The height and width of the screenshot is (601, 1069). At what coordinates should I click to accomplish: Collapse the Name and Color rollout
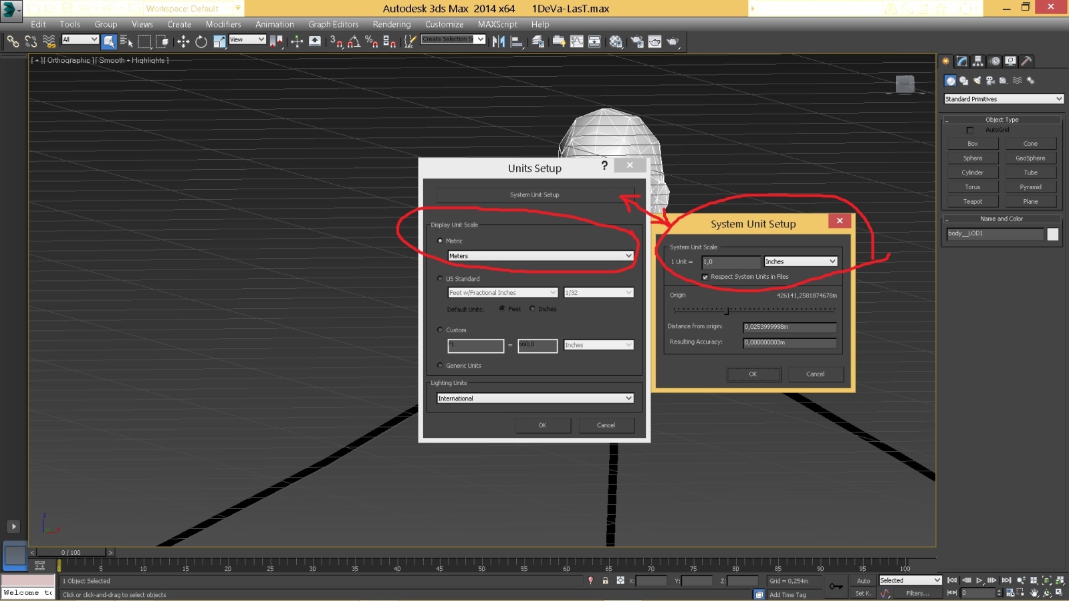click(x=1001, y=219)
